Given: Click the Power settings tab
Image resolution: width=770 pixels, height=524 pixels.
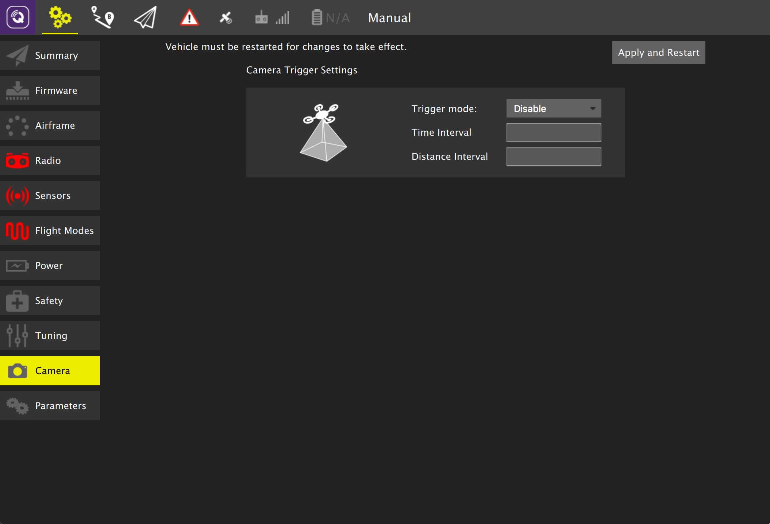Looking at the screenshot, I should [x=50, y=266].
